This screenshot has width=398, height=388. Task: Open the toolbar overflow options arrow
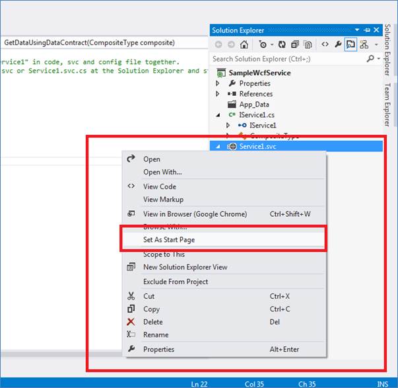(376, 45)
